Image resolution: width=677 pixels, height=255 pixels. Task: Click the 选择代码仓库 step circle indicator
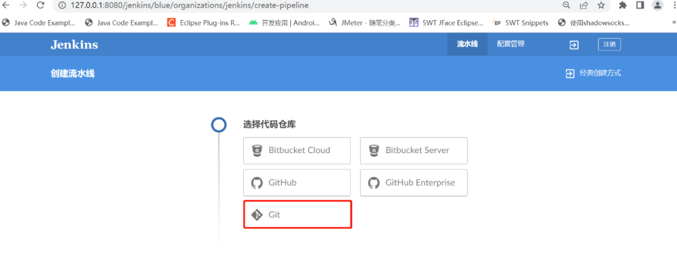[219, 125]
